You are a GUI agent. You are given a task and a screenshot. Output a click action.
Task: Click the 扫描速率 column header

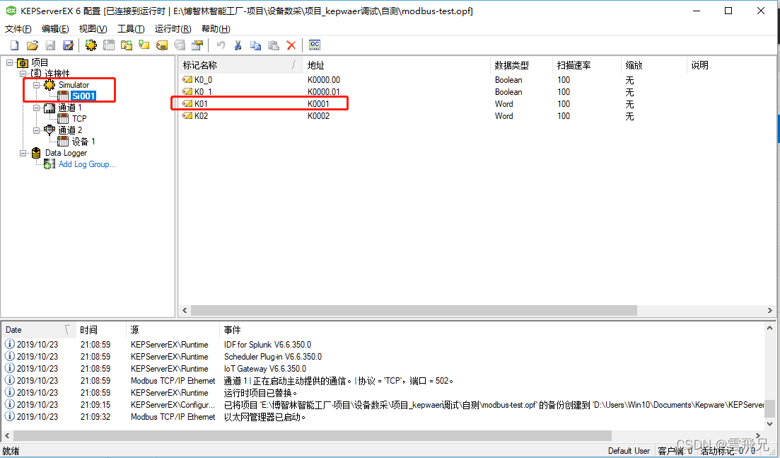tap(587, 65)
